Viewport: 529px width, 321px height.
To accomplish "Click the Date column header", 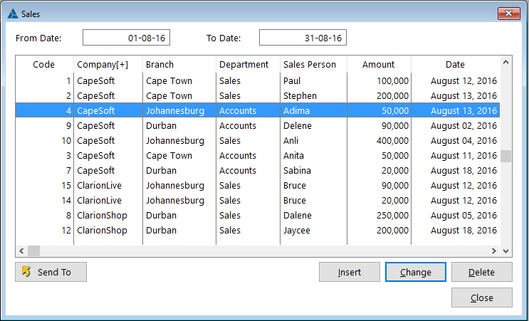I will [455, 65].
